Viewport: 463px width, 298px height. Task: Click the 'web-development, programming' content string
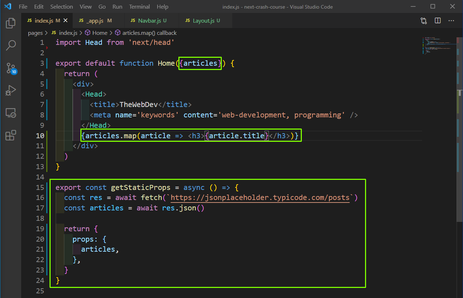click(x=284, y=115)
